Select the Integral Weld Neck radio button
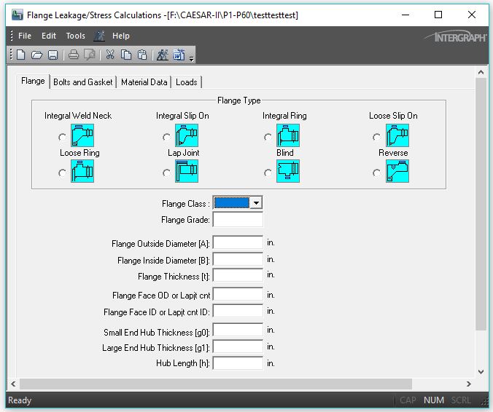This screenshot has height=412, width=493. pyautogui.click(x=62, y=138)
